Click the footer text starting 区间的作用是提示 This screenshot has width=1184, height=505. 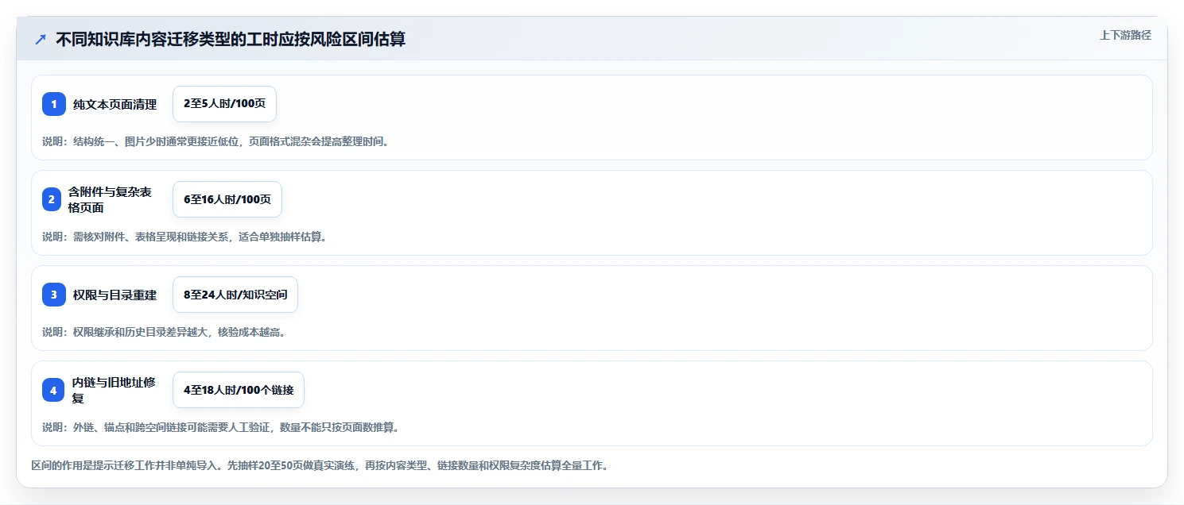(x=320, y=465)
